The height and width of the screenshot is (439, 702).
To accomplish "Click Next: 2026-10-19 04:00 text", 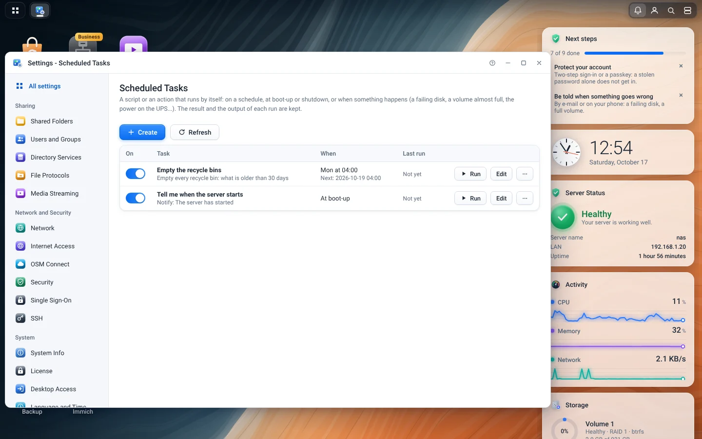I will coord(351,178).
